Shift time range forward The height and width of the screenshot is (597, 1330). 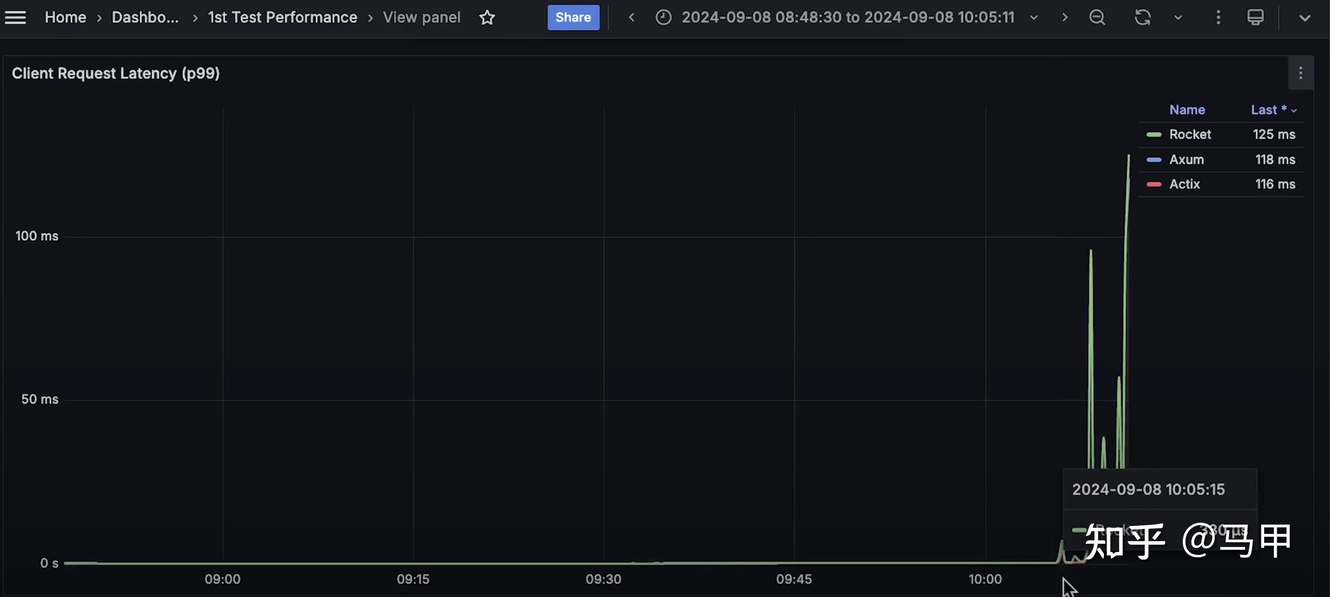point(1065,18)
